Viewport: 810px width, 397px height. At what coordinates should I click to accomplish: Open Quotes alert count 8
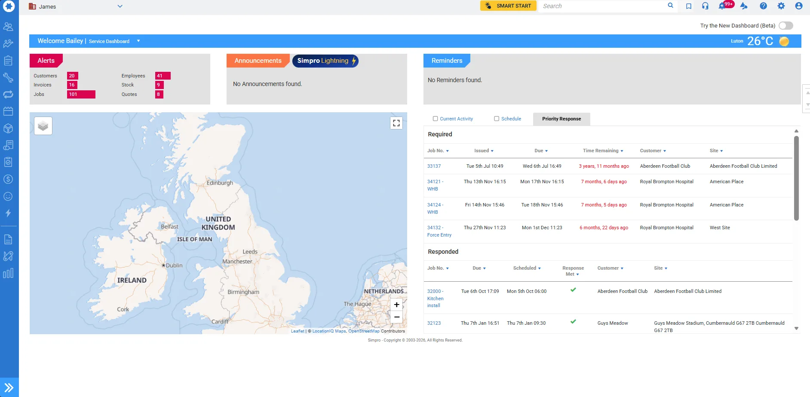point(159,94)
